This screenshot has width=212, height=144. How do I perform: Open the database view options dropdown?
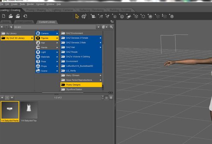[105, 27]
